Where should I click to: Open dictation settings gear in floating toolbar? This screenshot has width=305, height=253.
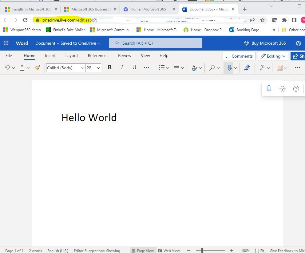[x=283, y=89]
